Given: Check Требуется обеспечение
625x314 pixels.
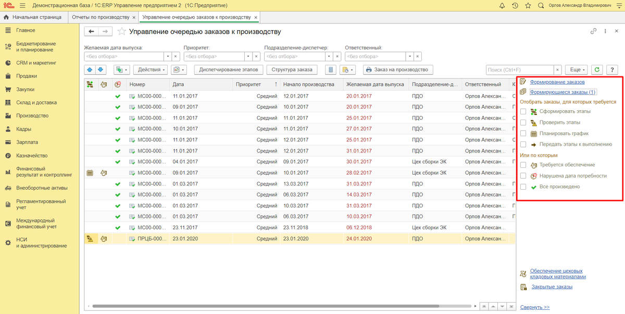Looking at the screenshot, I should click(x=523, y=165).
